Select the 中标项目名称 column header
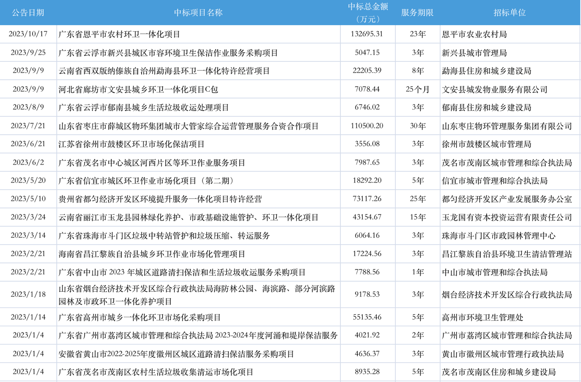The image size is (581, 382). tap(198, 12)
